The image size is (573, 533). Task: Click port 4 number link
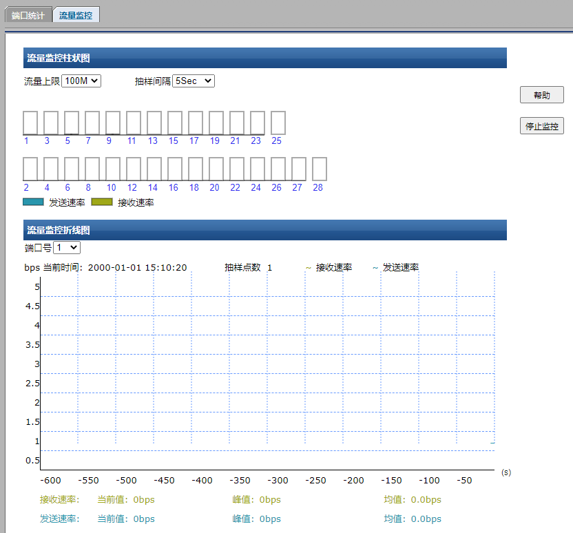pos(47,187)
